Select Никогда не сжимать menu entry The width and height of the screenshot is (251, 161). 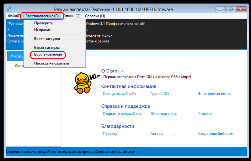[x=55, y=63]
